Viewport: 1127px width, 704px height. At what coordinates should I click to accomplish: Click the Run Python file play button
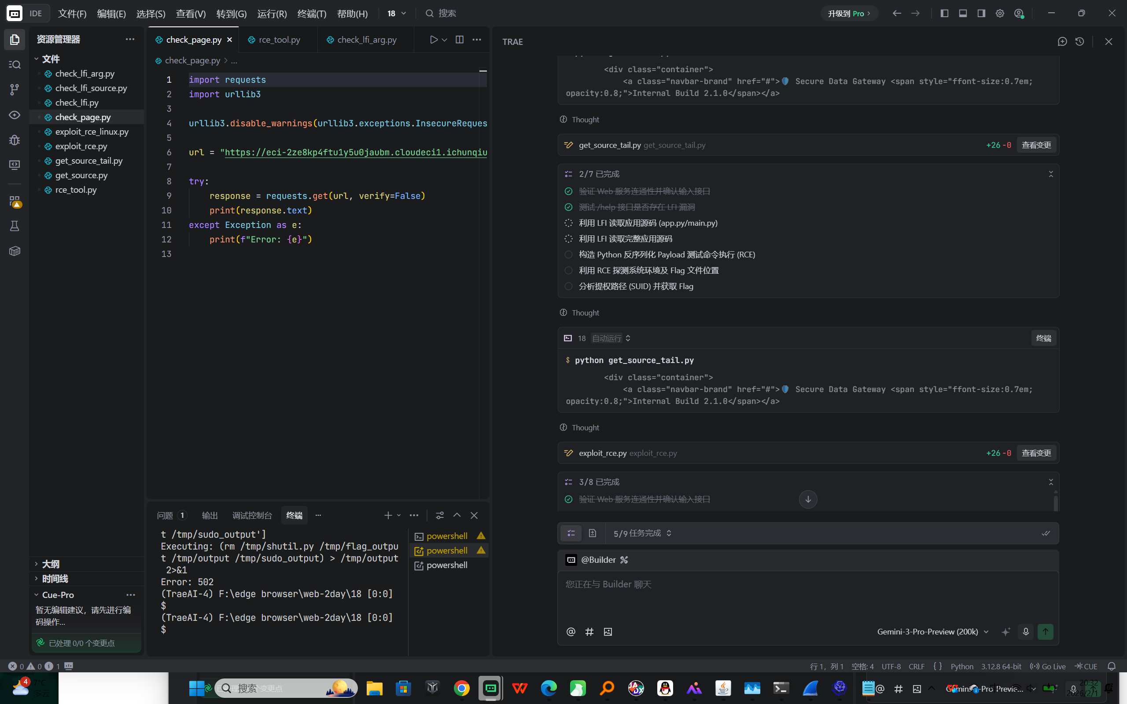(x=434, y=40)
